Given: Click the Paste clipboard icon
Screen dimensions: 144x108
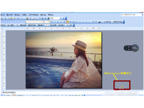Looking at the screenshot, I should click(x=11, y=18).
